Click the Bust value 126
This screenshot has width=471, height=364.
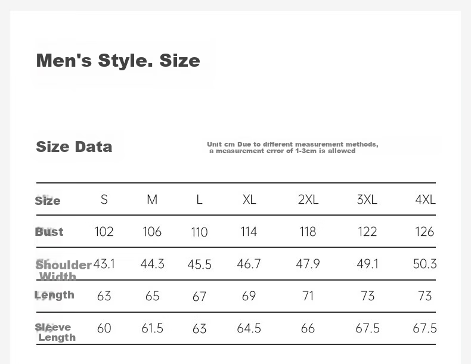coord(424,232)
